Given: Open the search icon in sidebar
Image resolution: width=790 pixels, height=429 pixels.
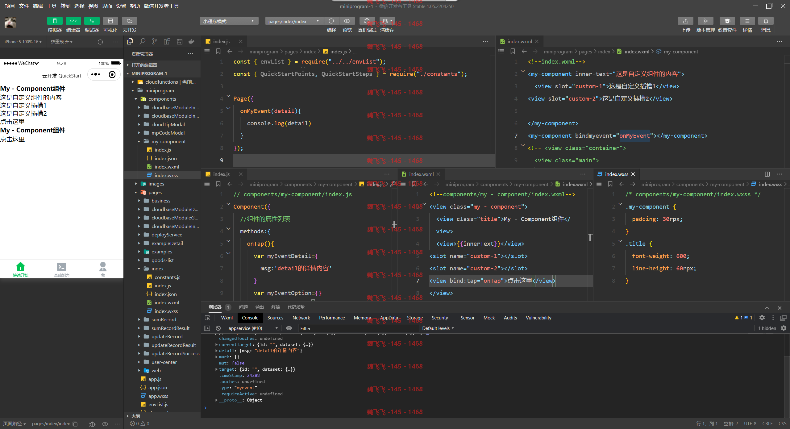Looking at the screenshot, I should click(x=142, y=41).
